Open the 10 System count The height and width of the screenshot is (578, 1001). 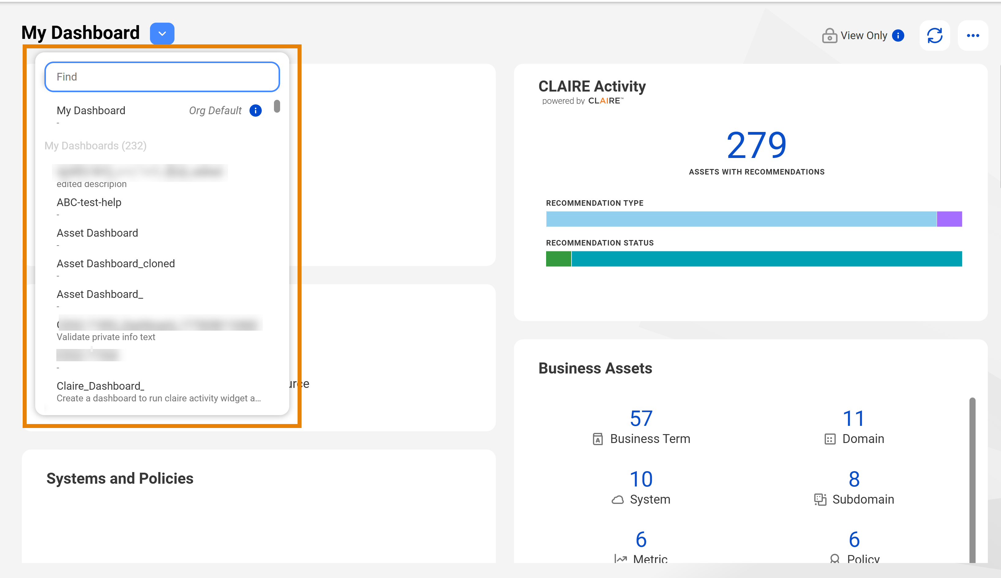[x=641, y=479]
